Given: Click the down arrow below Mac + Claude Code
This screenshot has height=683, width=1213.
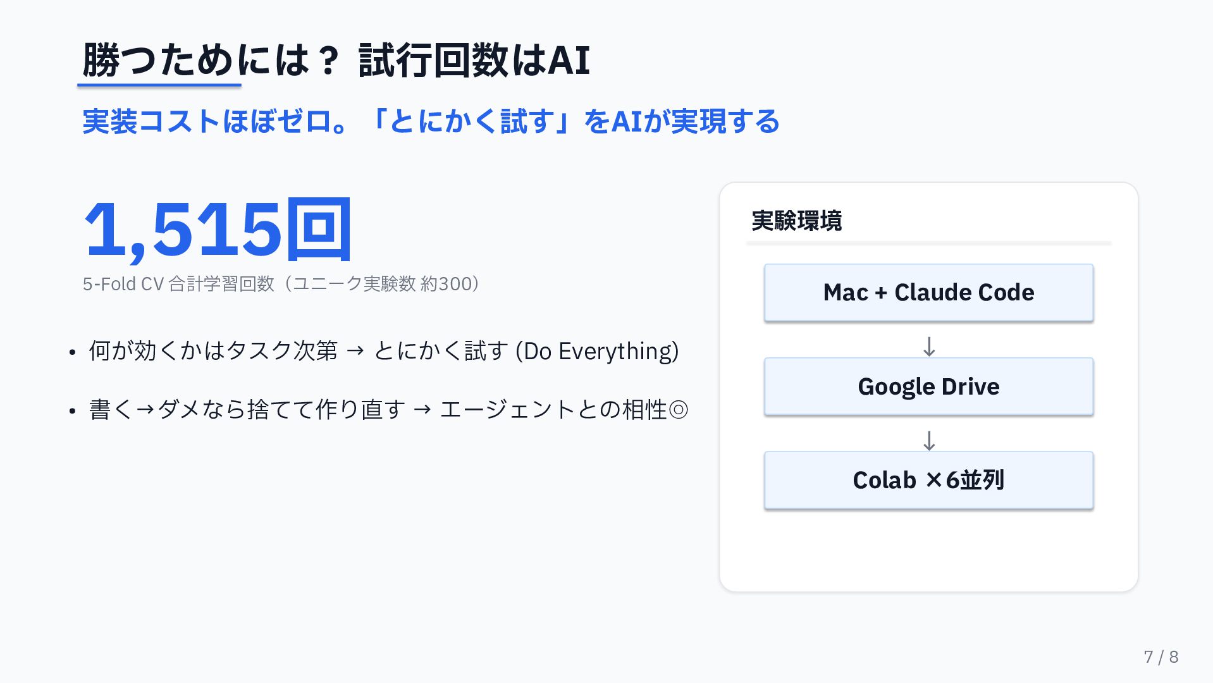Looking at the screenshot, I should pyautogui.click(x=928, y=347).
